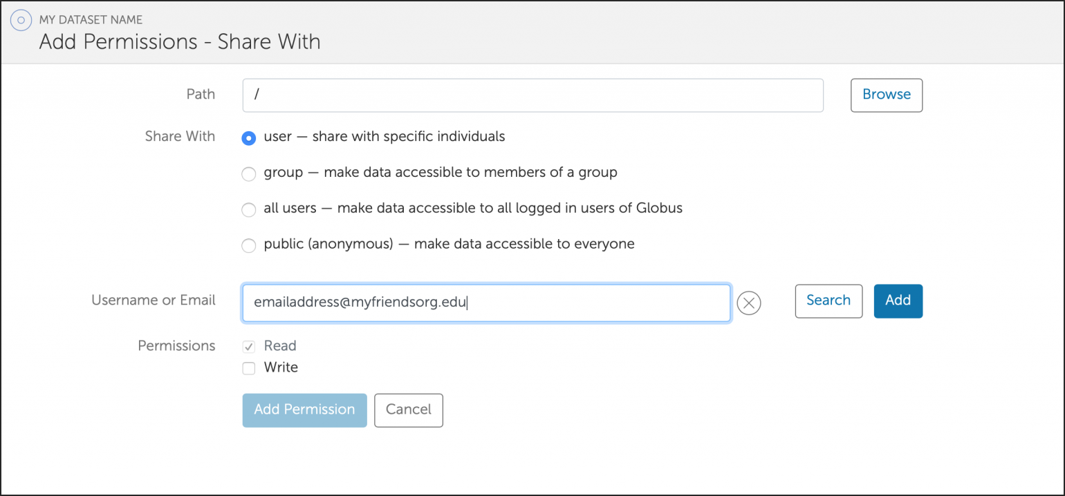The width and height of the screenshot is (1065, 496).
Task: Focus the Username or Email text field
Action: tap(485, 303)
